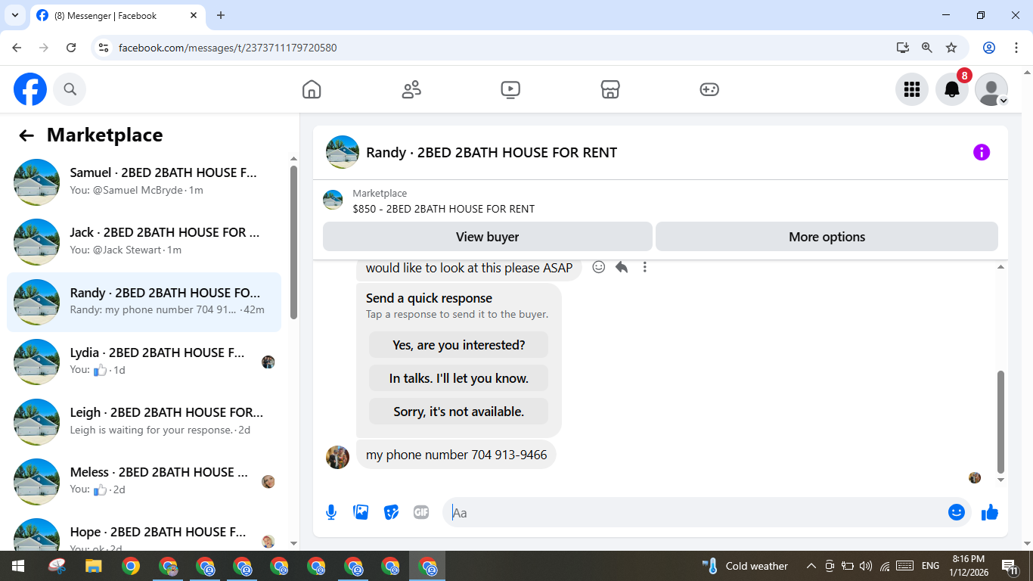Open the Facebook logo home link
This screenshot has width=1033, height=581.
[30, 89]
